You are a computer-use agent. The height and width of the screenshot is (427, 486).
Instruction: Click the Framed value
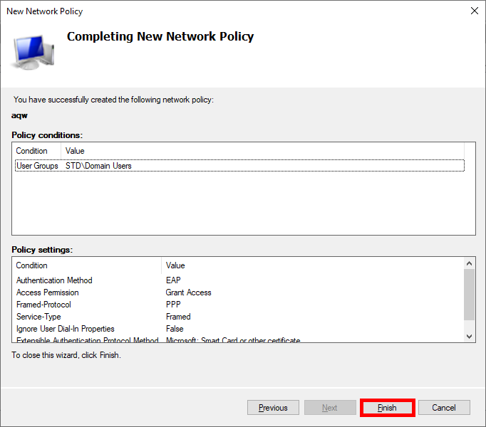point(178,317)
